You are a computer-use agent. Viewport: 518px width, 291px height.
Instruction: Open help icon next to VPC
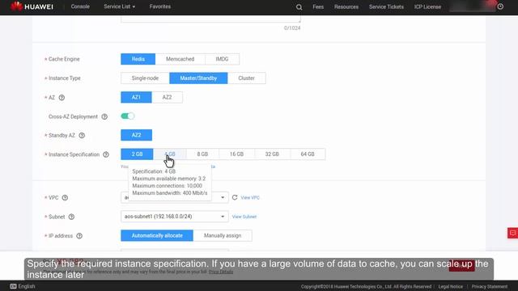tap(65, 197)
